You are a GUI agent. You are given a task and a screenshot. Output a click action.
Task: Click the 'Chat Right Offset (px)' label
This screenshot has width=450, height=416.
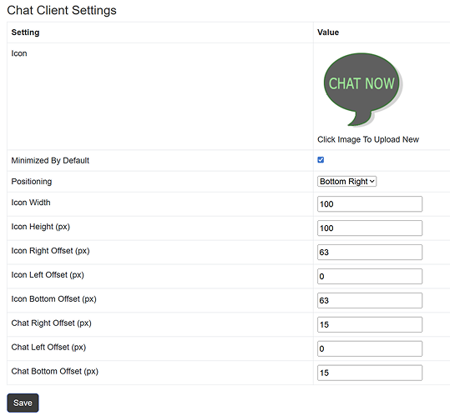(x=51, y=323)
